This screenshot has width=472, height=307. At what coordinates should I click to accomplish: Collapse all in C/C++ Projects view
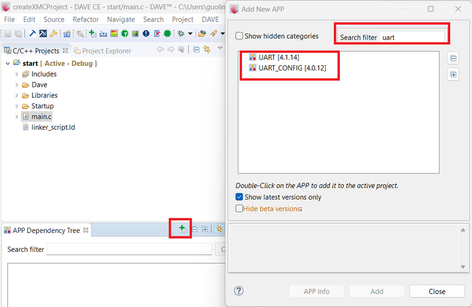pos(196,49)
